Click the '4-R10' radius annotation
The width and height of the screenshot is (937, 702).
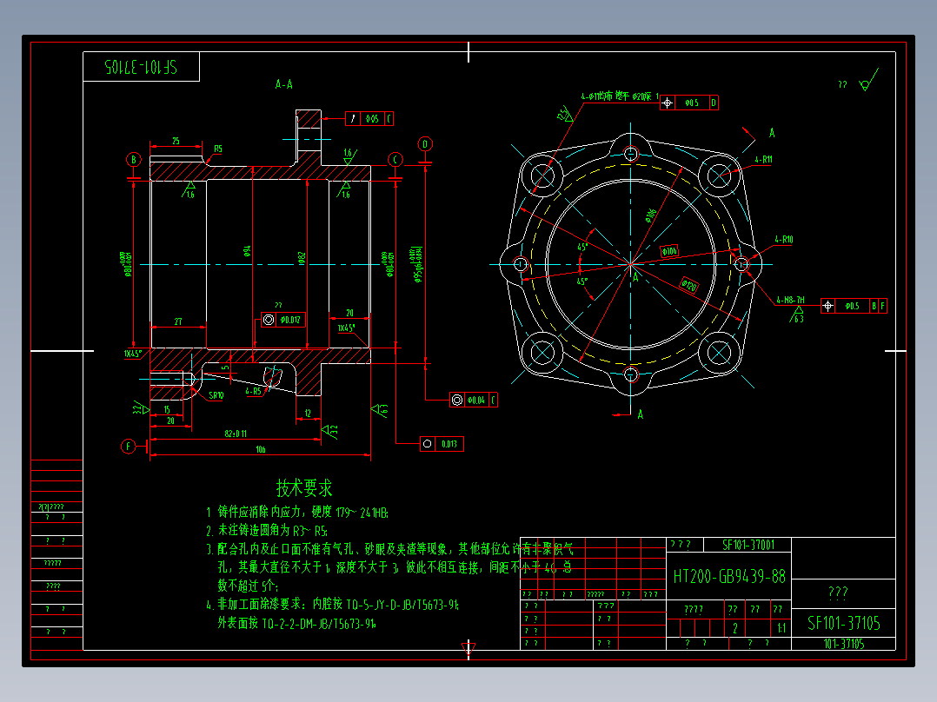point(784,240)
